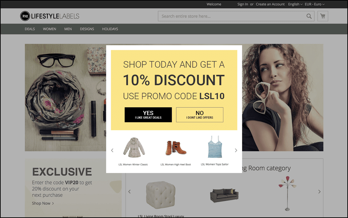Advance Living Room category carousel right
Screen dimensions: 348x218
click(319, 192)
